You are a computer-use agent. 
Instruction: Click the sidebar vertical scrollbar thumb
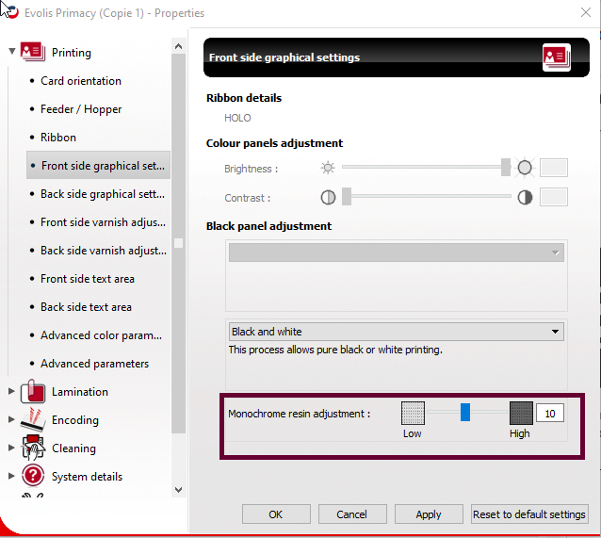coord(178,243)
